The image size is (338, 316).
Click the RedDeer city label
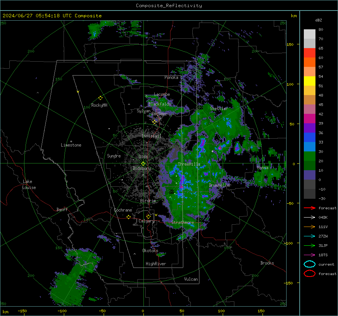159,114
